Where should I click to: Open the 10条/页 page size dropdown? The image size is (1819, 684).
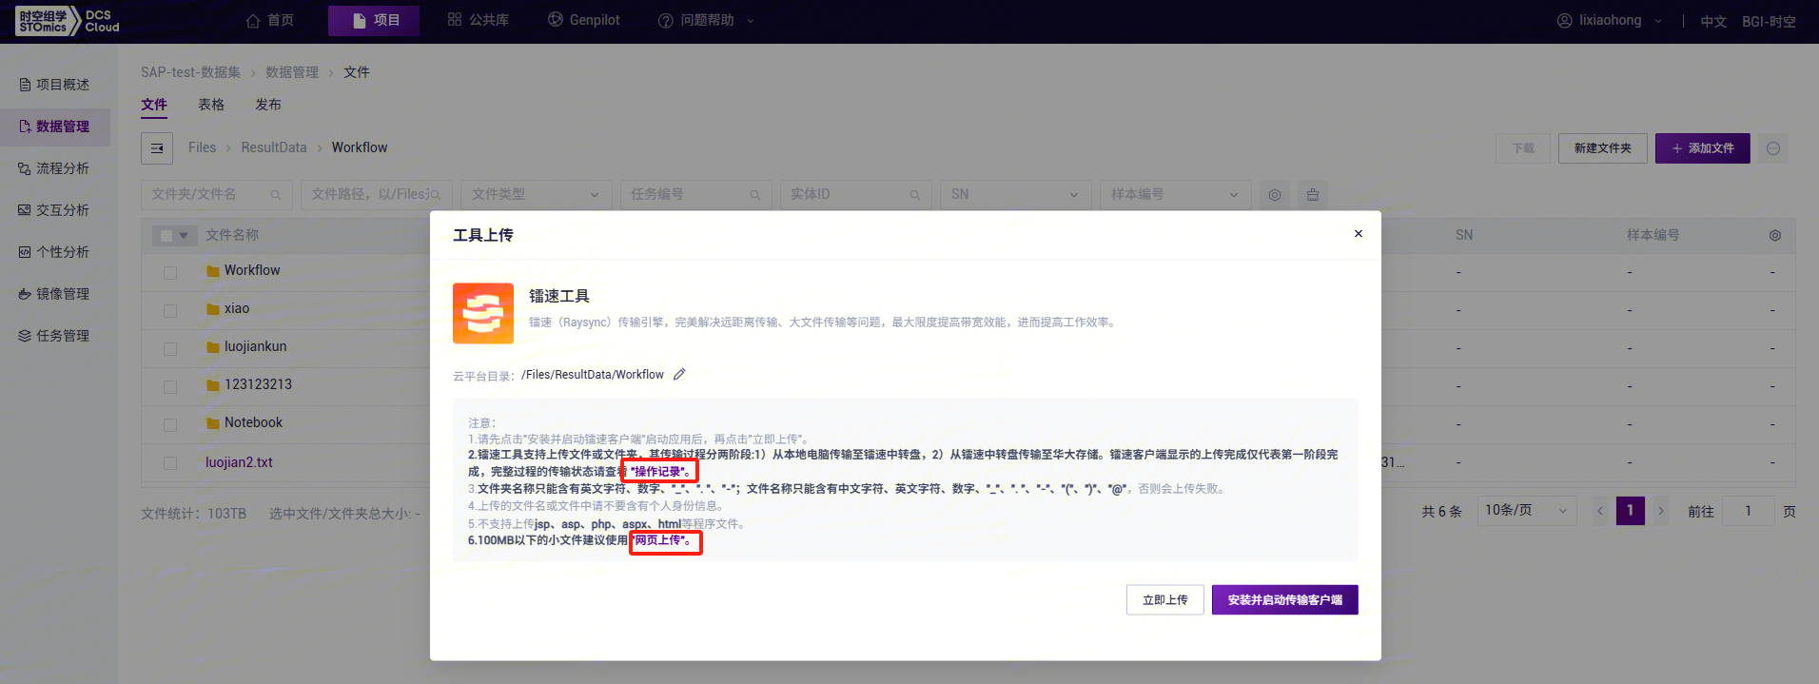[x=1527, y=511]
